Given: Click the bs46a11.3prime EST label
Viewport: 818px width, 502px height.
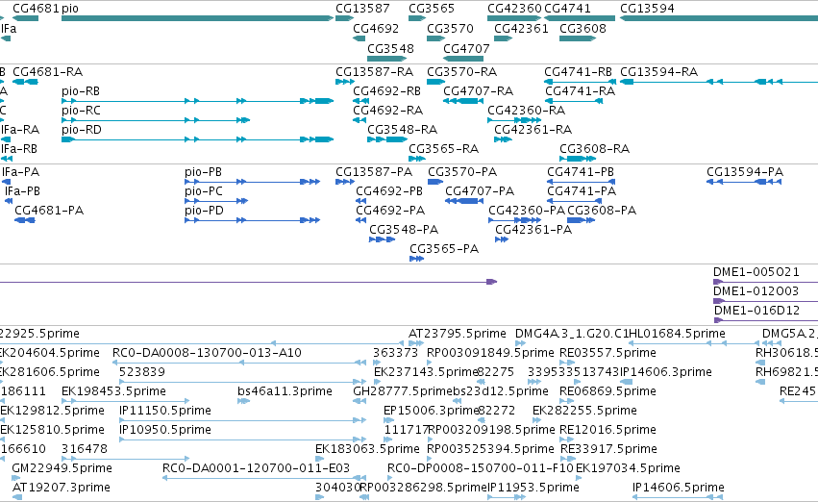Looking at the screenshot, I should pyautogui.click(x=285, y=391).
